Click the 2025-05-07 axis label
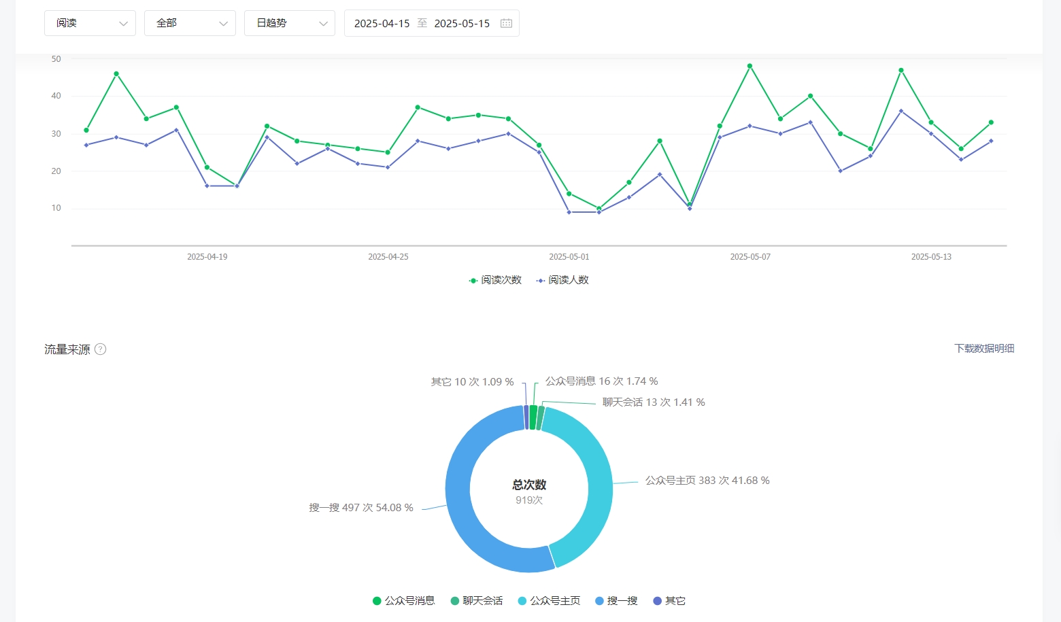The image size is (1061, 622). pos(750,257)
